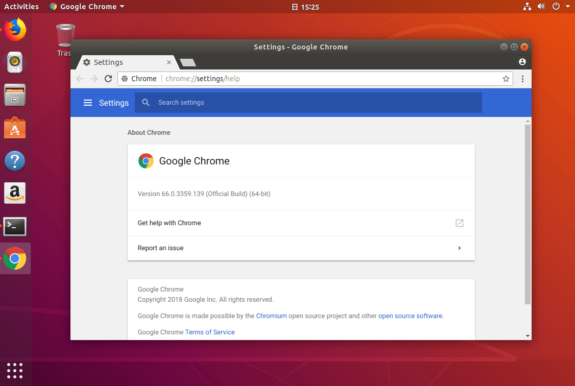Open the Chromium project link

[271, 316]
